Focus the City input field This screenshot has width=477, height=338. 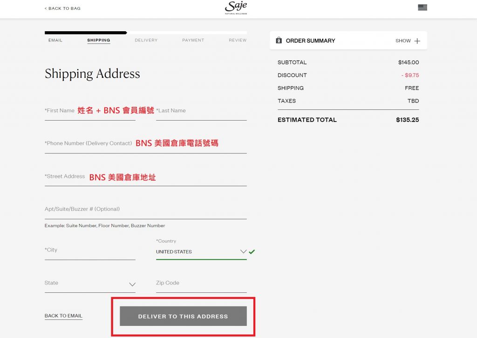point(90,250)
